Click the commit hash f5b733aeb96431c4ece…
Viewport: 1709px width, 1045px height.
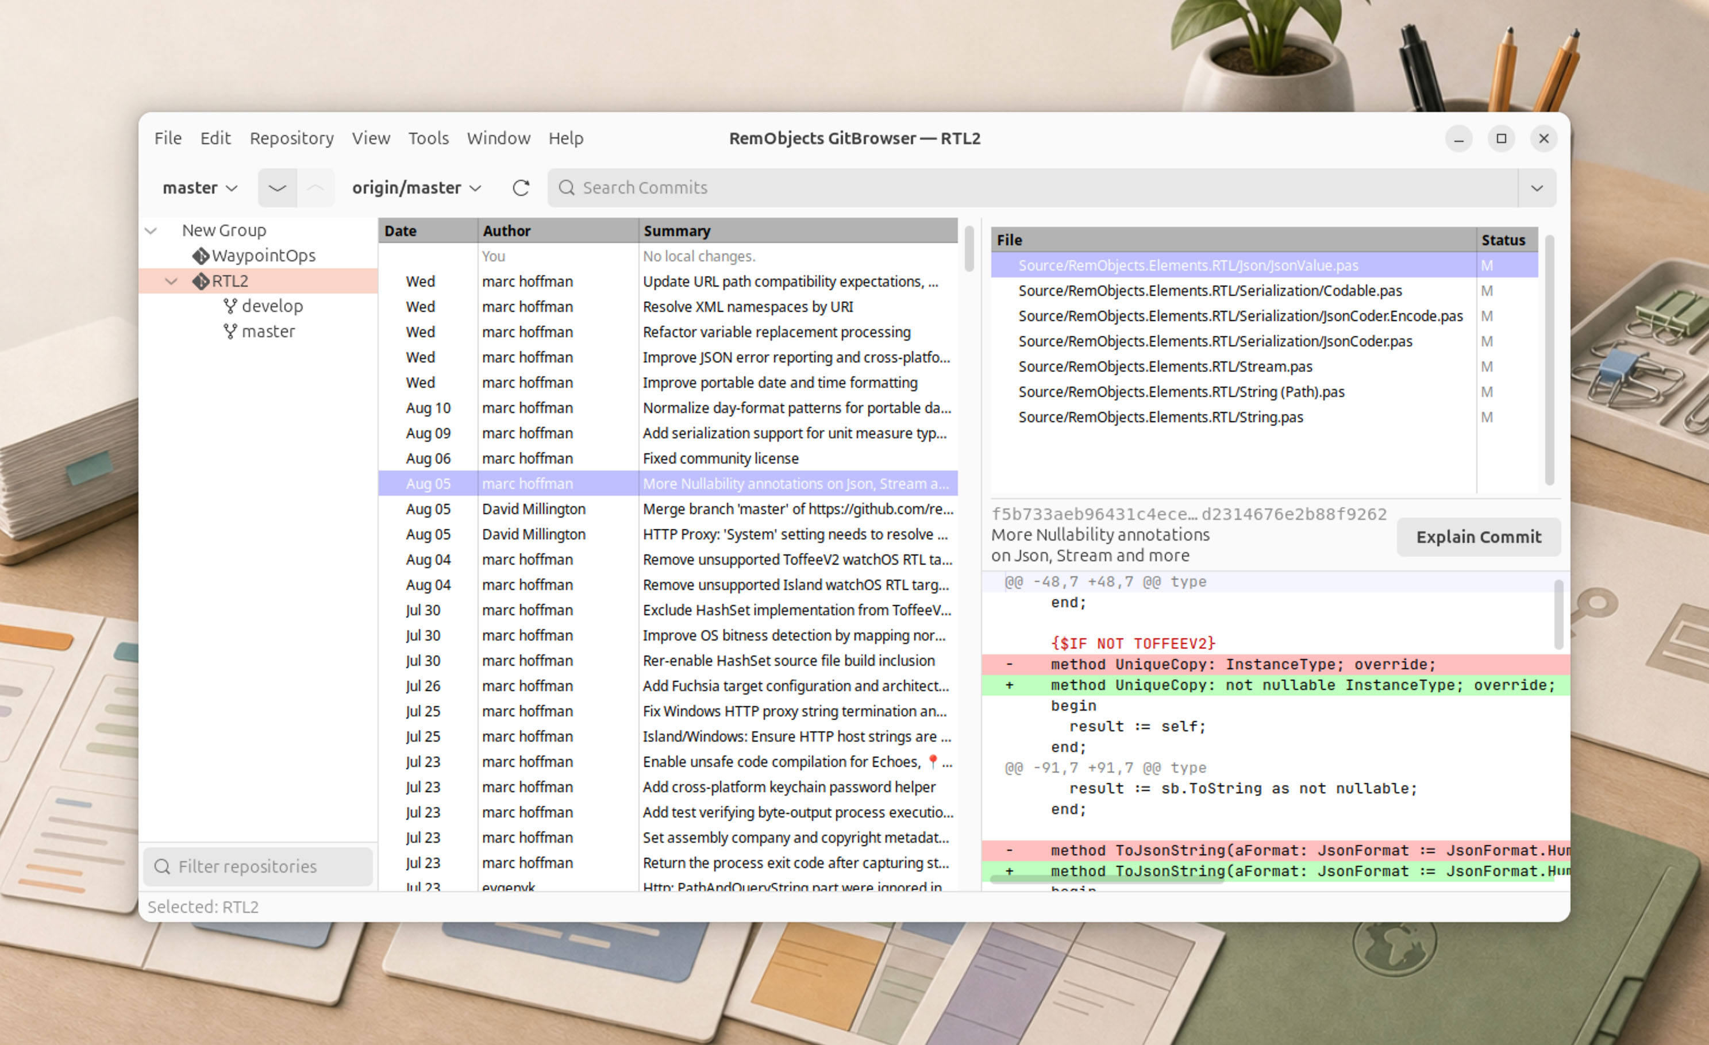1189,514
